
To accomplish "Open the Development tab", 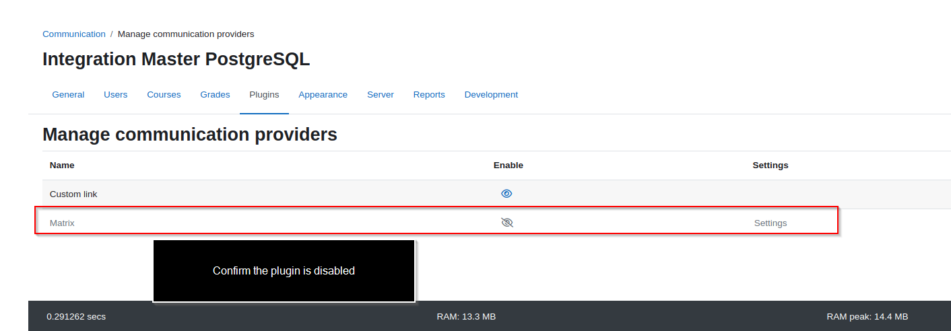I will click(491, 95).
